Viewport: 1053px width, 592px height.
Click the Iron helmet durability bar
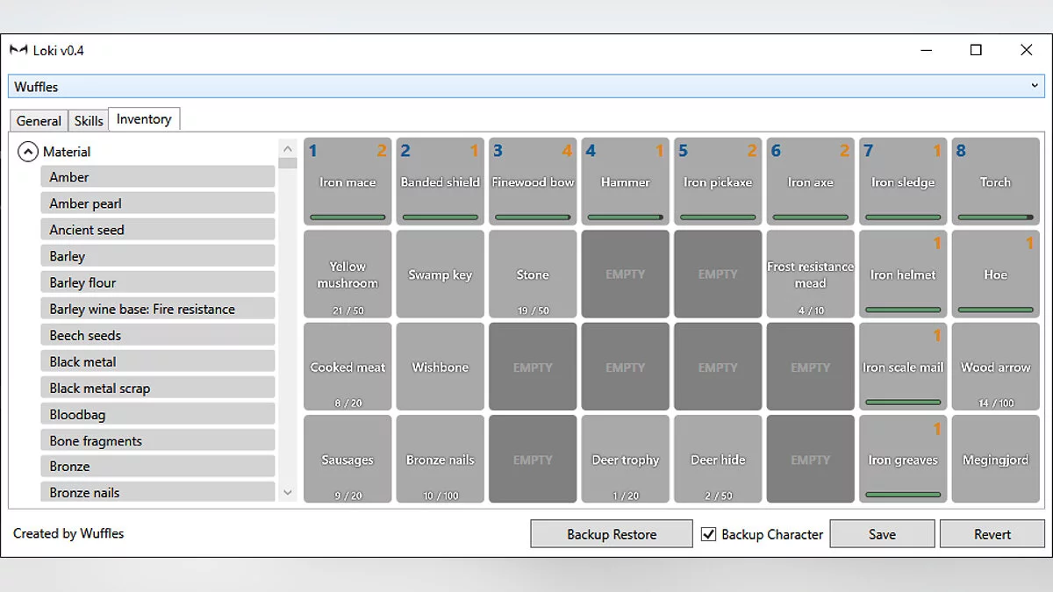(903, 310)
